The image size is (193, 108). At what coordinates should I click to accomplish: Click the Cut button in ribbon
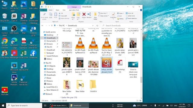click(61, 13)
